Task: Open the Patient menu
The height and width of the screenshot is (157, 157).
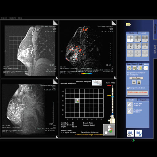Action: pyautogui.click(x=4, y=18)
